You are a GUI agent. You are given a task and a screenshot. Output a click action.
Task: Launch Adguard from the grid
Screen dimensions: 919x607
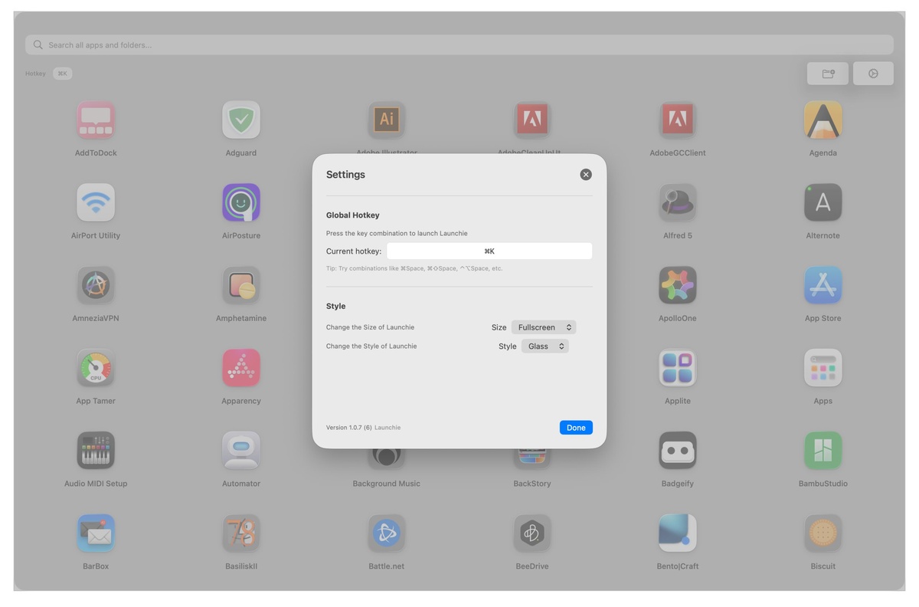241,120
